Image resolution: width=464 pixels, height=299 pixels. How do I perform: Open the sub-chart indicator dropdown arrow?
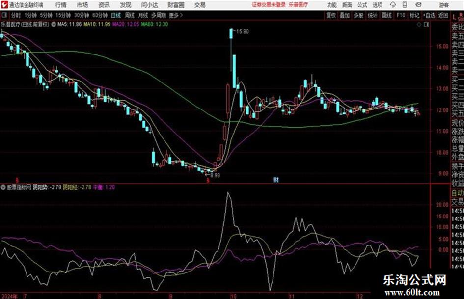(x=3, y=187)
